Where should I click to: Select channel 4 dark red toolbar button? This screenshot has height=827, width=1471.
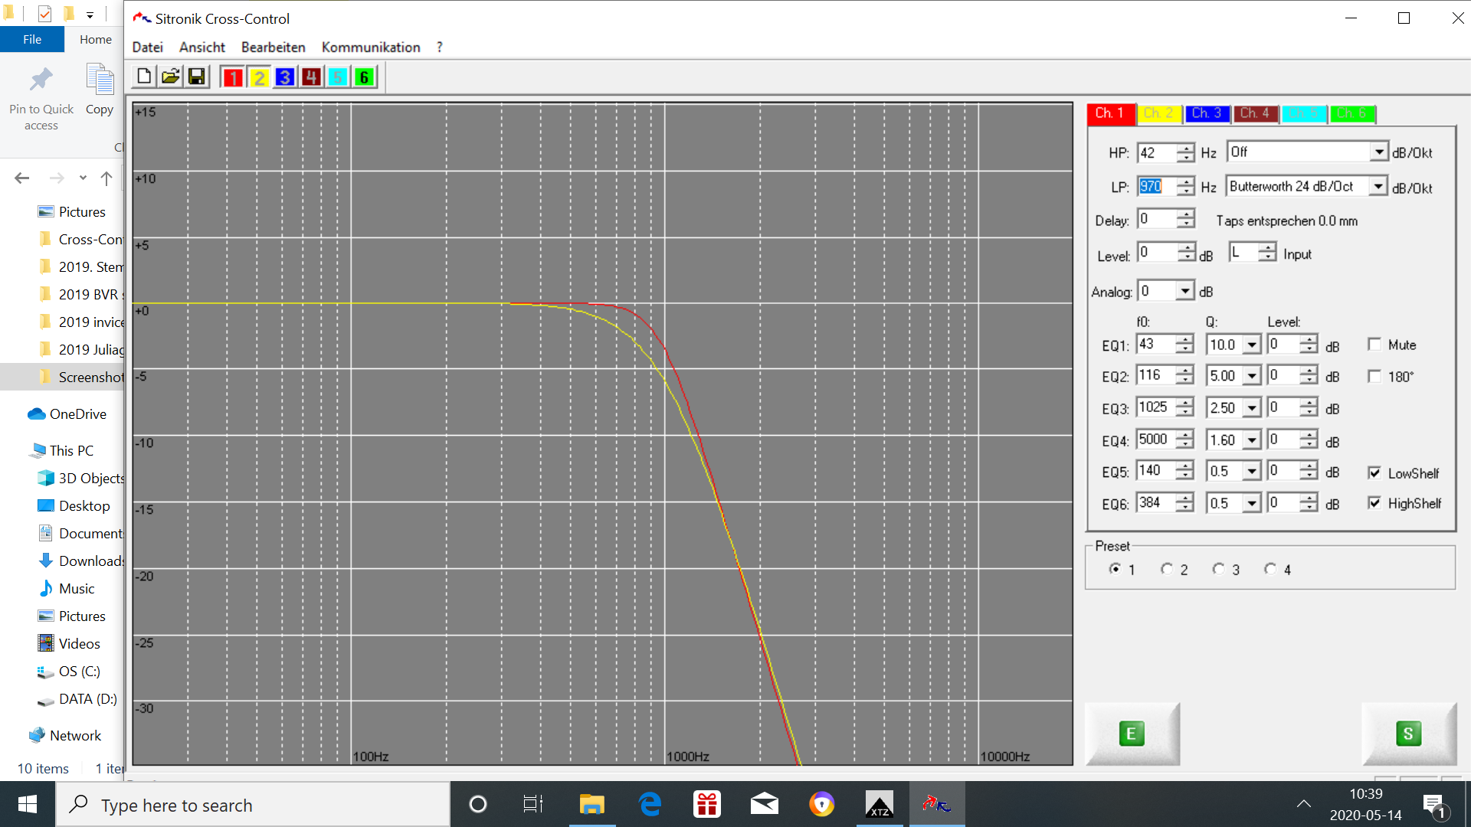311,77
